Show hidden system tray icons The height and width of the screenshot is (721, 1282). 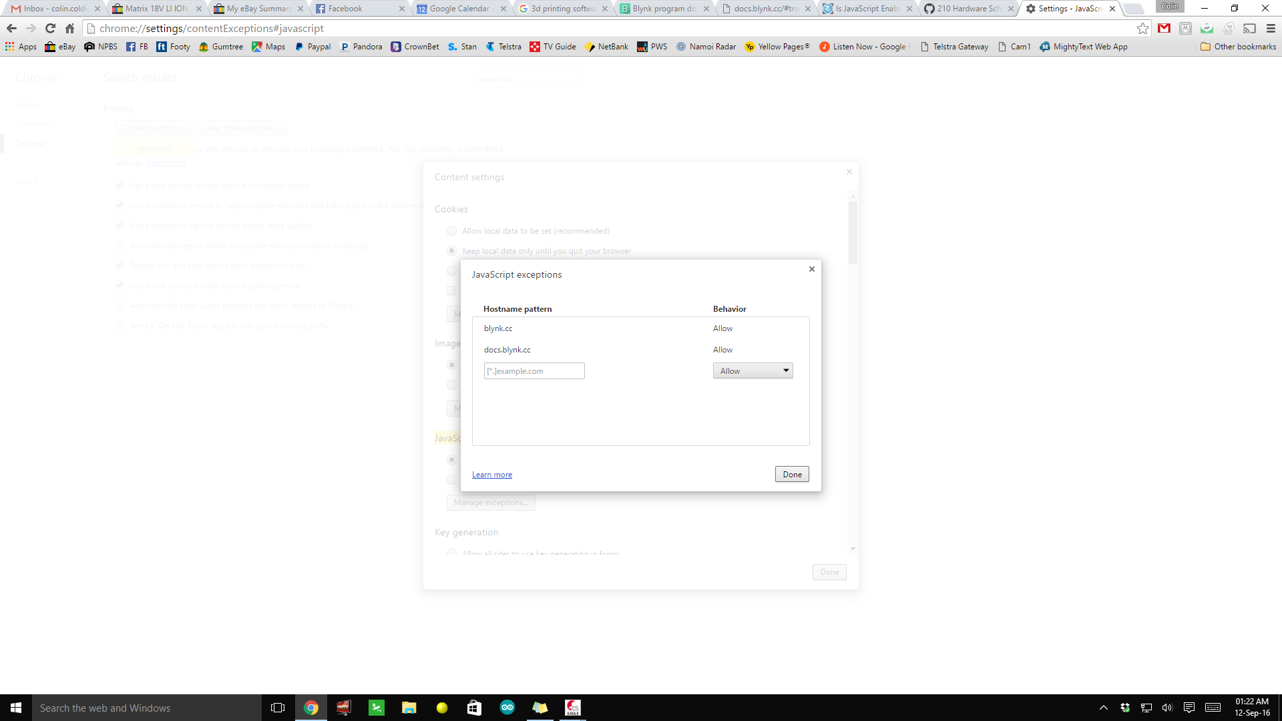1103,708
